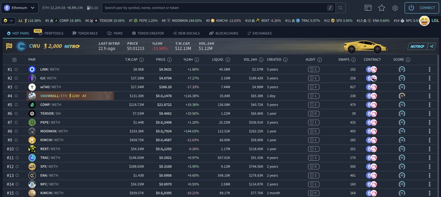Click the audit badge for ILV row

click(314, 78)
